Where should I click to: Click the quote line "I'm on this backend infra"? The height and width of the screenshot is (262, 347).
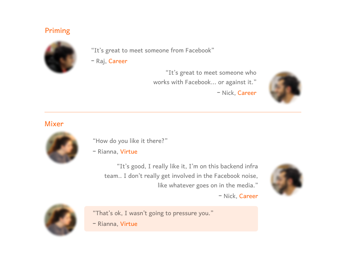(x=223, y=166)
